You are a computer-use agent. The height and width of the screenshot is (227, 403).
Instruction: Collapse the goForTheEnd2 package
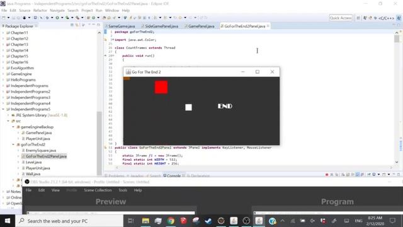coord(13,144)
